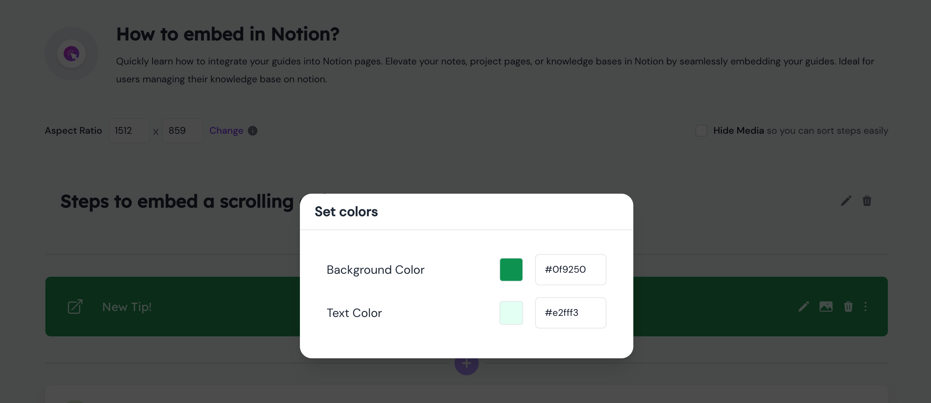The width and height of the screenshot is (931, 403).
Task: Add image to the New Tip step
Action: [x=826, y=307]
